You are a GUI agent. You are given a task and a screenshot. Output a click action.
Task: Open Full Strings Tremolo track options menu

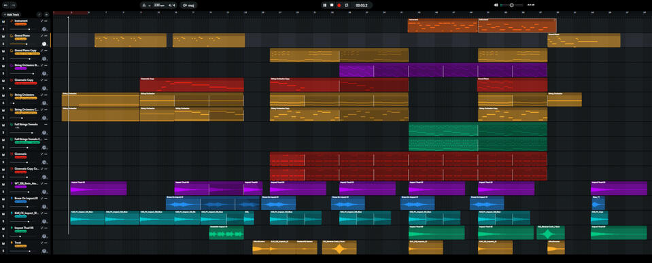click(x=46, y=124)
